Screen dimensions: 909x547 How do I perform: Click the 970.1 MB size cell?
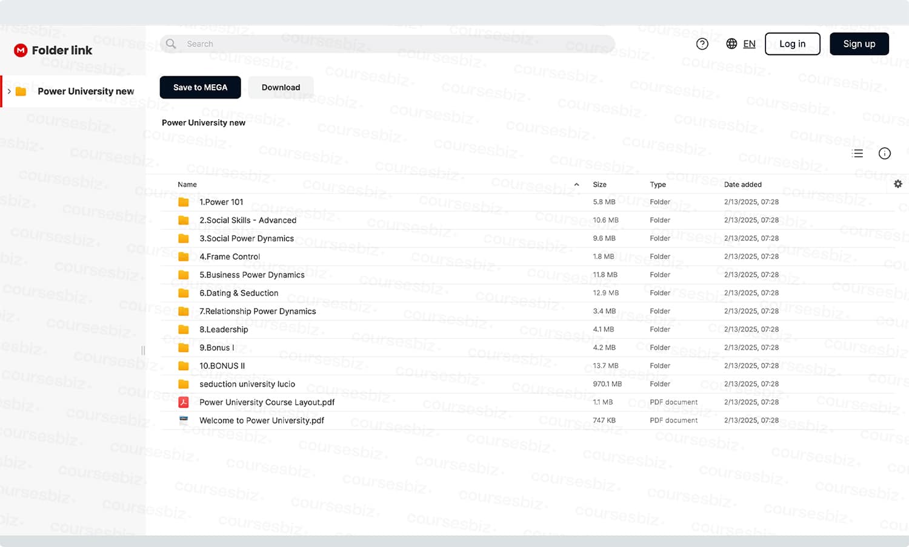tap(607, 384)
